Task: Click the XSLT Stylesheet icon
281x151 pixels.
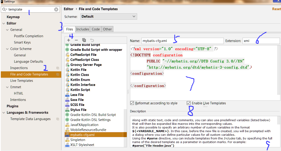Action: click(x=67, y=145)
